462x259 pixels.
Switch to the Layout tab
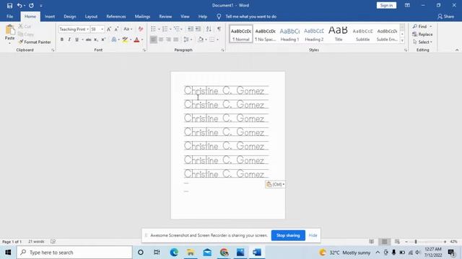click(92, 17)
